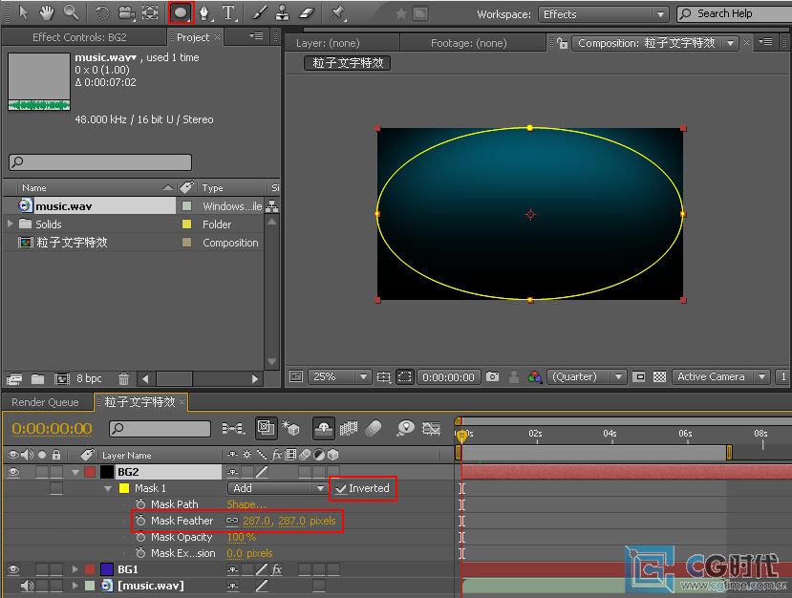This screenshot has width=792, height=598.
Task: Enable Frame Blending for the timeline
Action: pos(349,428)
